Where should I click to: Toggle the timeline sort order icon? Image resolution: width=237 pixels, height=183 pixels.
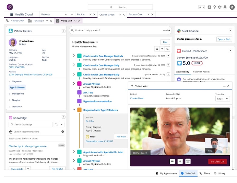pyautogui.click(x=167, y=49)
